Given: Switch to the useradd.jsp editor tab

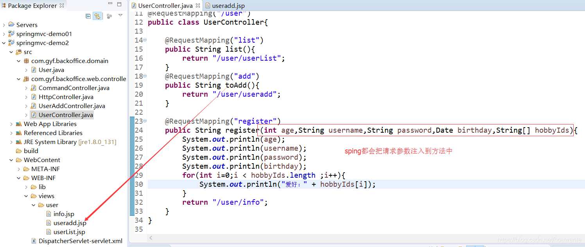Looking at the screenshot, I should click(228, 5).
